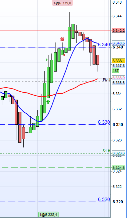Select the large red candle with the lowest wick

[x=20, y=127]
